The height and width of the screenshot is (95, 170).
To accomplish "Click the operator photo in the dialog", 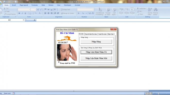I will (x=67, y=52).
